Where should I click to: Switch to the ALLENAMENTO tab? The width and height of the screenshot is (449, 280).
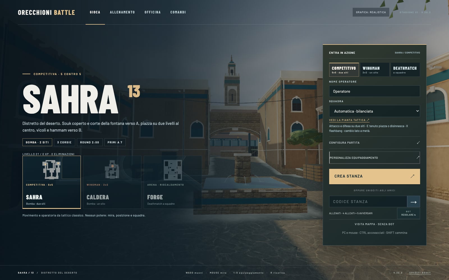[122, 12]
